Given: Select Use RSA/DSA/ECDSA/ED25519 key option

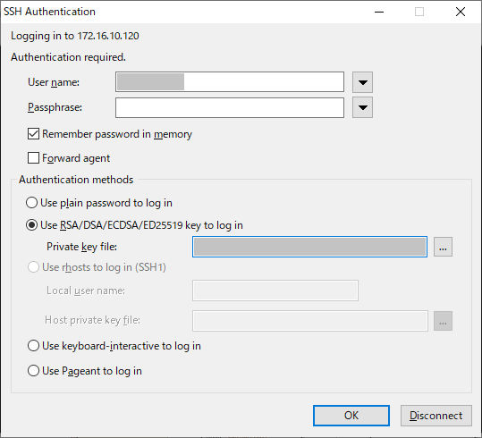Looking at the screenshot, I should point(31,225).
